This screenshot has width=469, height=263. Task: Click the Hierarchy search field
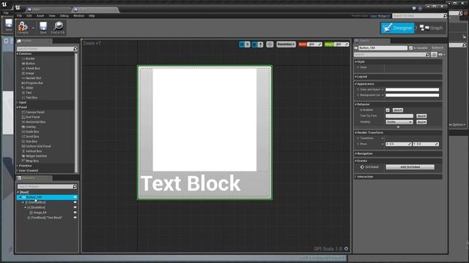[47, 186]
